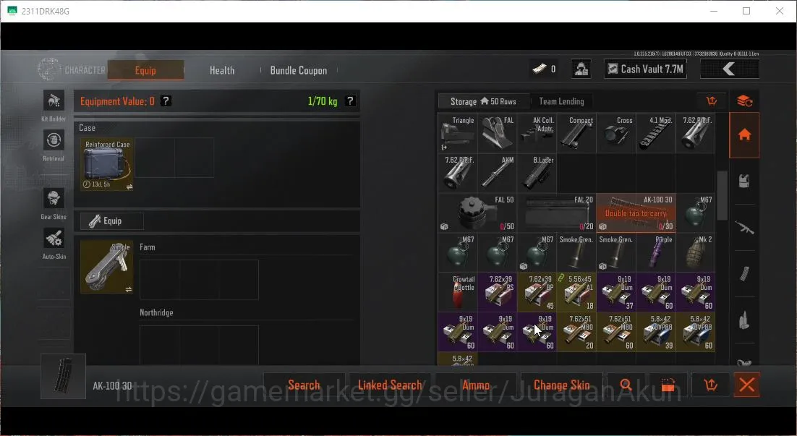Select the 4.1 Mod. rail item

[x=656, y=133]
